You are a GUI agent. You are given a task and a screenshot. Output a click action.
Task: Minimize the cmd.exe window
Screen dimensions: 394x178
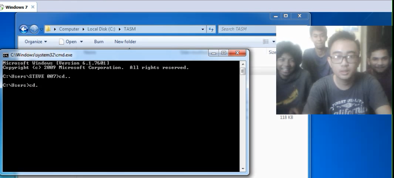[213, 53]
